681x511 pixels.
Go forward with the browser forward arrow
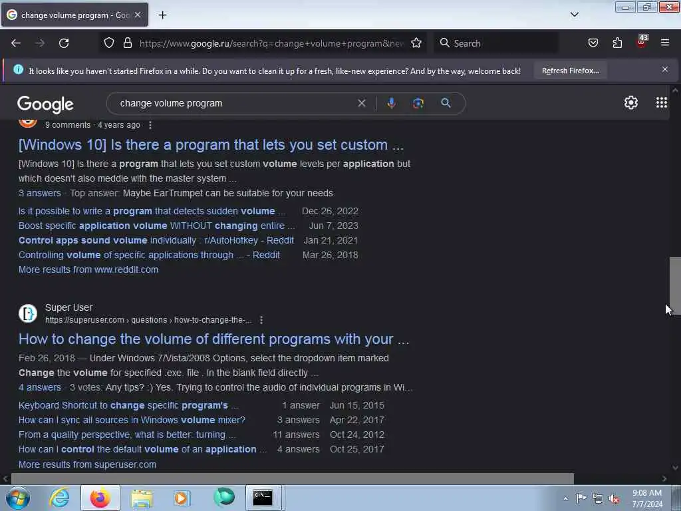(x=40, y=43)
